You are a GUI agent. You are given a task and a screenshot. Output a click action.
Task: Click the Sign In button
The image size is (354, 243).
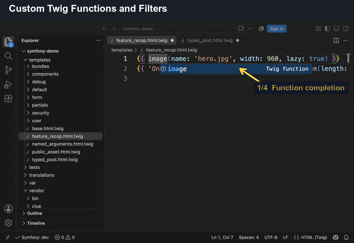(x=277, y=29)
